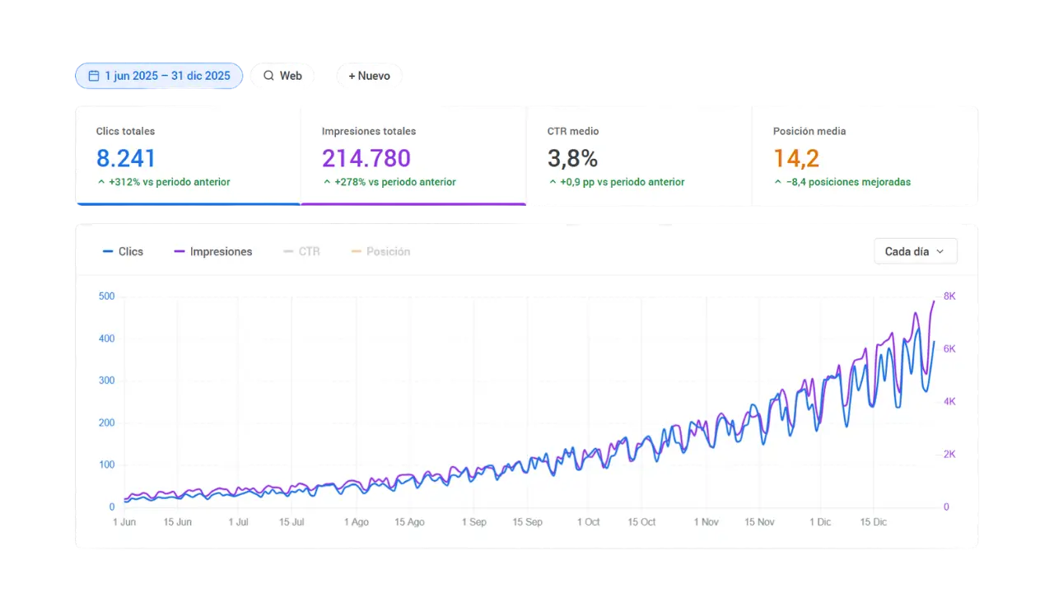Click the green arrow beside CTR change indicator

552,182
